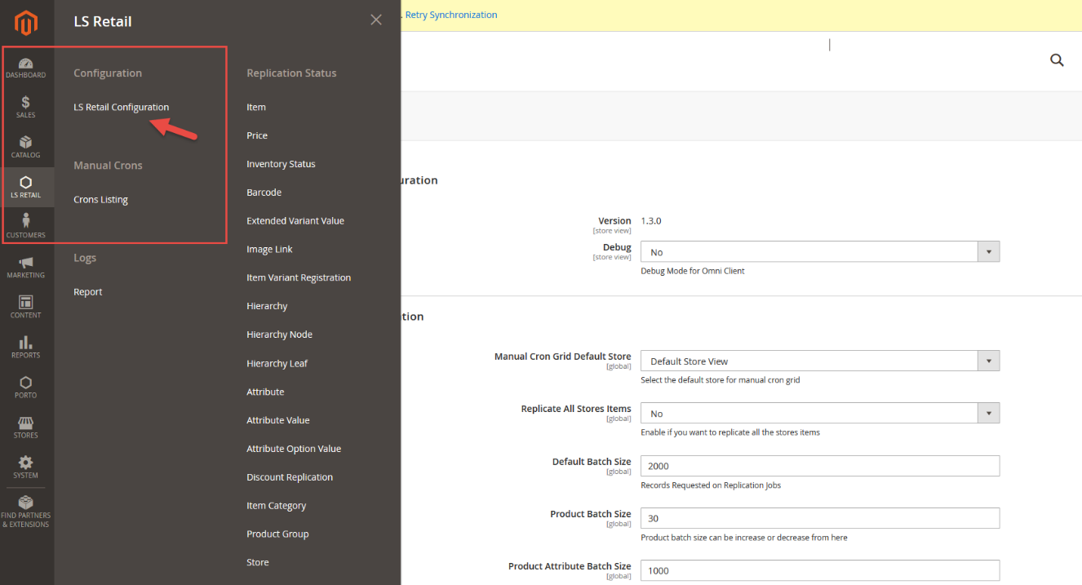Open the Catalog sidebar icon
This screenshot has width=1082, height=585.
26,147
